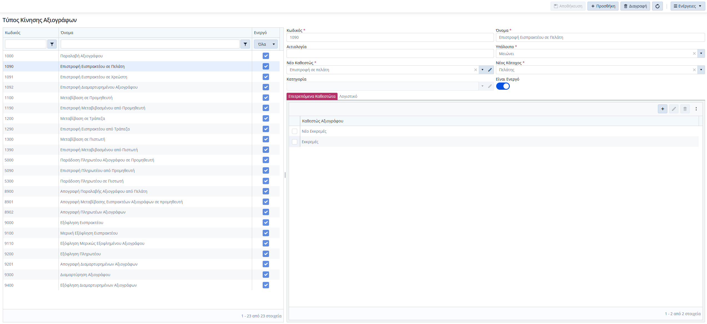Select row Επιστροφή Εισπρακτέου σε Χρεώστη
This screenshot has height=324, width=707.
click(141, 77)
